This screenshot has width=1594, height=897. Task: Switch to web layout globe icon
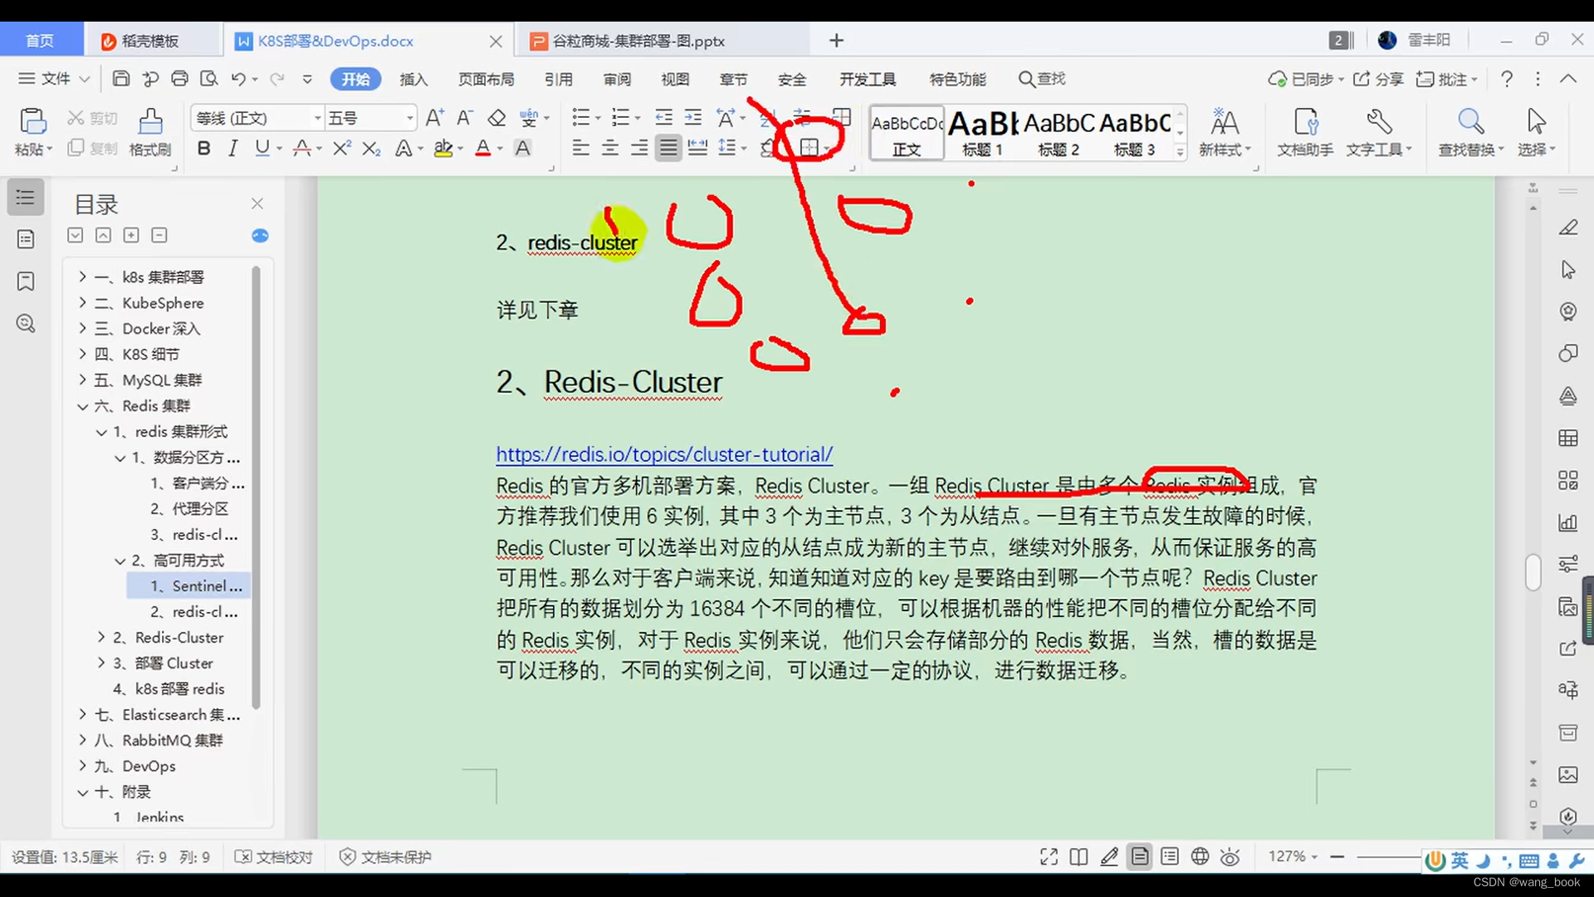tap(1200, 857)
